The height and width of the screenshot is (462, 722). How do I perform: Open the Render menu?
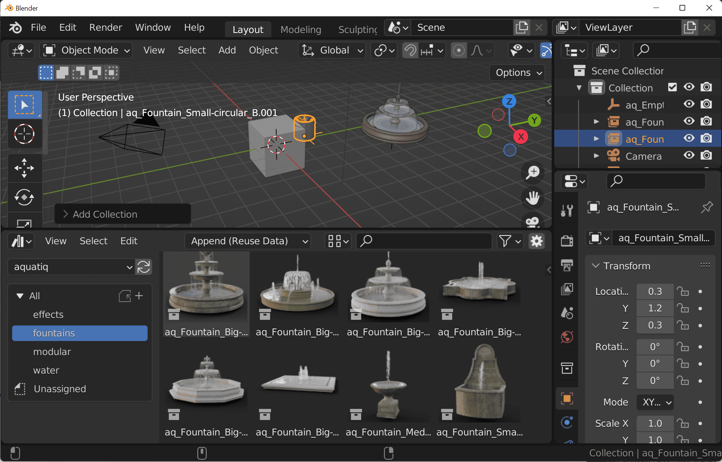coord(105,28)
